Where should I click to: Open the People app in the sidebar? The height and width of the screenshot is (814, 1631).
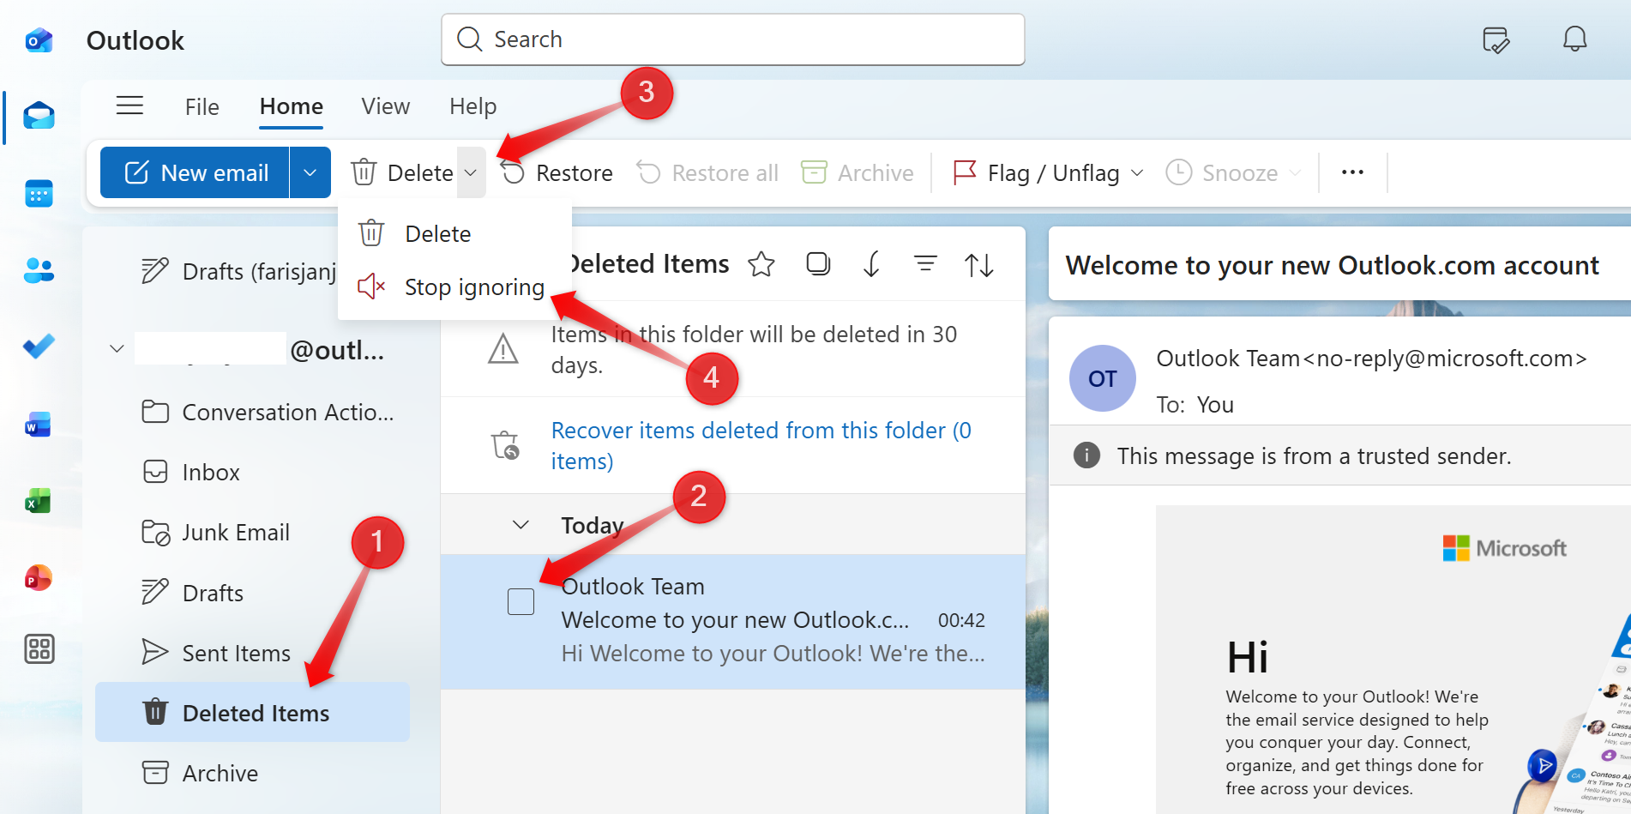(x=39, y=270)
